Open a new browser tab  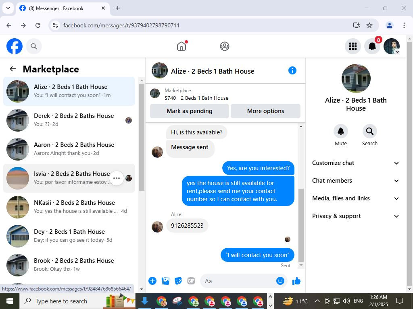[118, 8]
